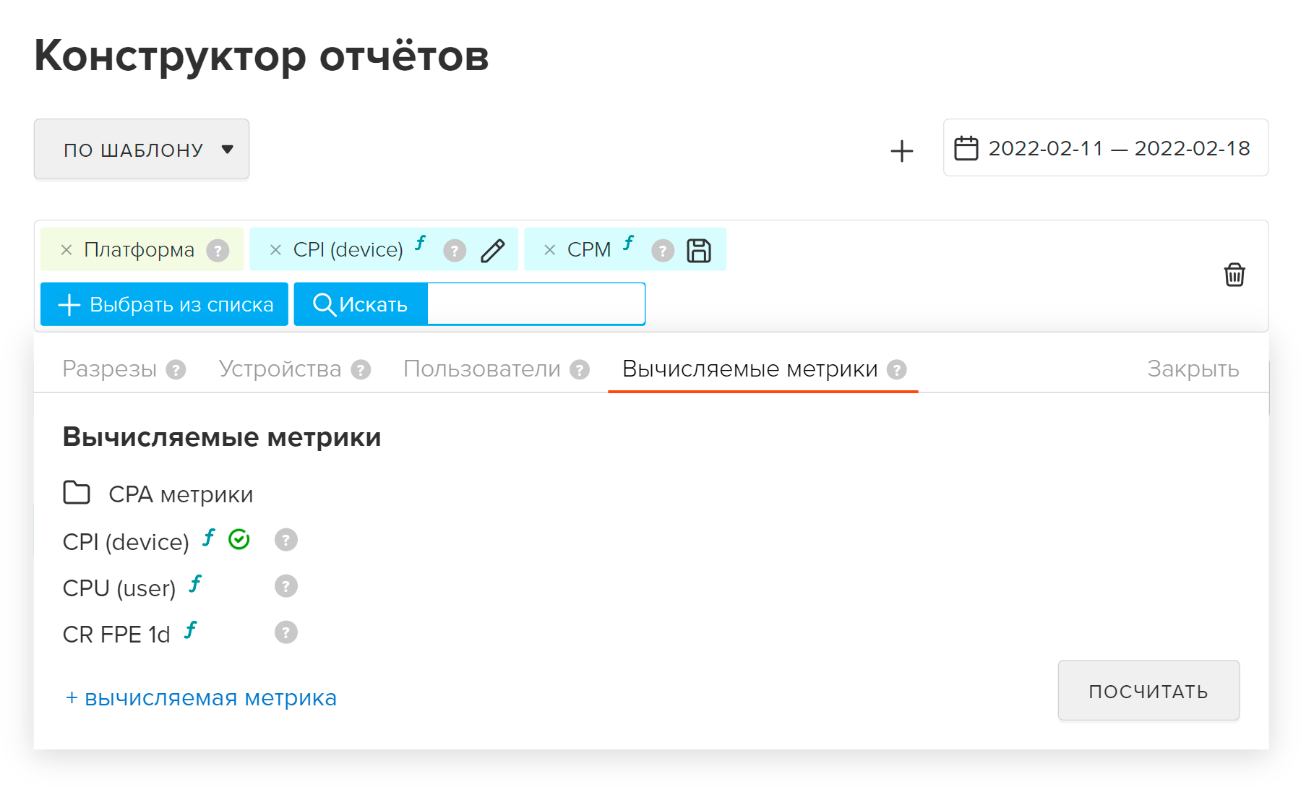Click help icon on Платформа chip
Image resolution: width=1301 pixels, height=795 pixels.
(218, 251)
